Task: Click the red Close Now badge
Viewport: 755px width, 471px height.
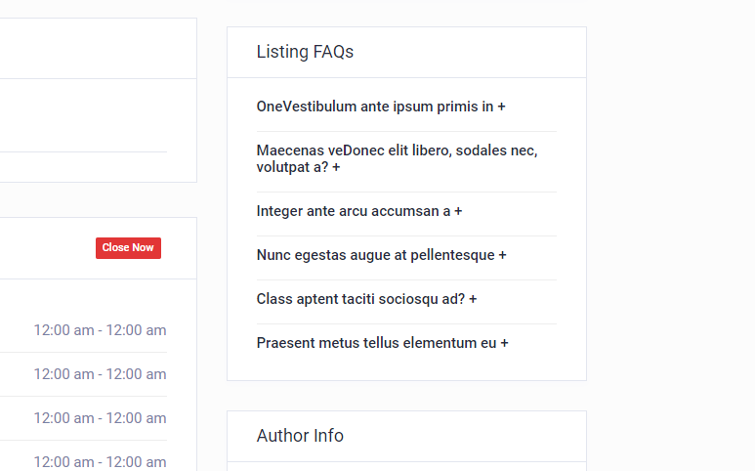Action: point(128,248)
